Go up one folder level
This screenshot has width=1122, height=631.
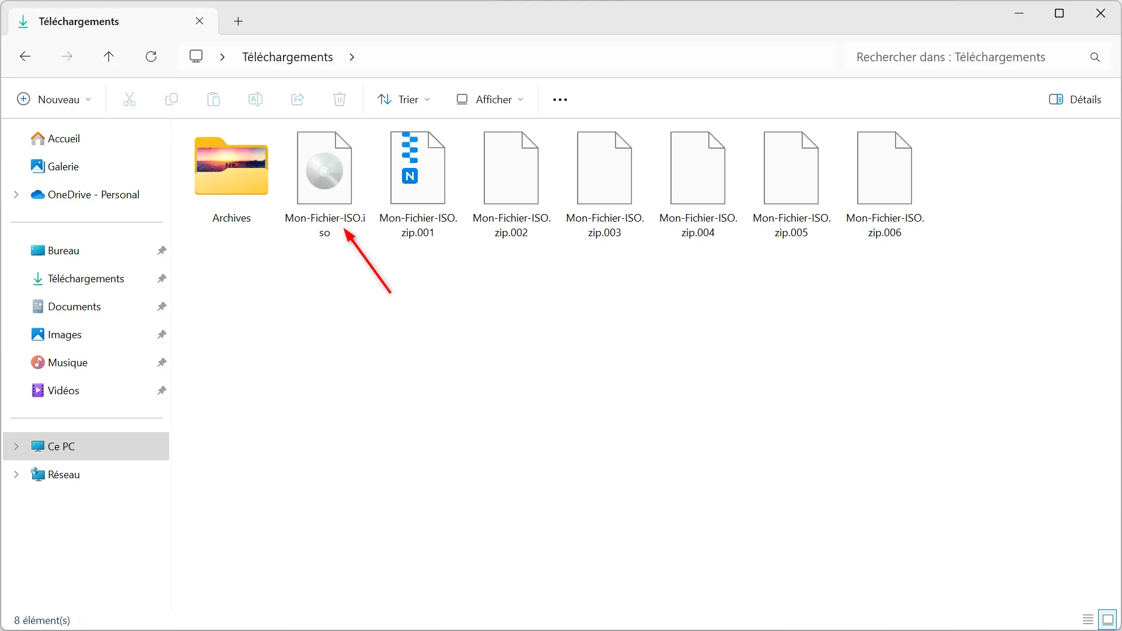point(109,57)
